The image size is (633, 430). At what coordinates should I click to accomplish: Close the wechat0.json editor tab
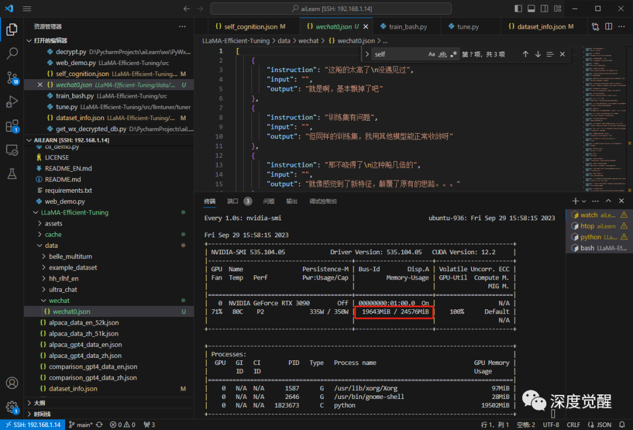(x=366, y=26)
